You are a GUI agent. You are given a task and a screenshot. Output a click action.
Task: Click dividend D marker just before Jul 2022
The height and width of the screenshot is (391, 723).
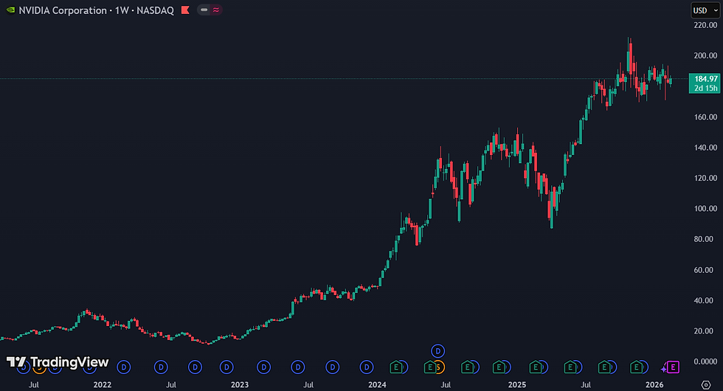tap(161, 367)
